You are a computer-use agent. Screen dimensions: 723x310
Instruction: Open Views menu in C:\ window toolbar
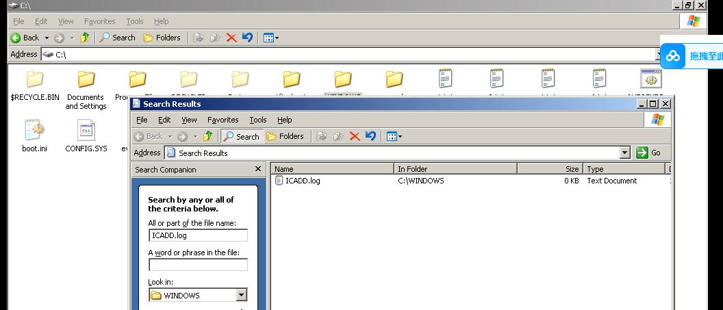[270, 38]
